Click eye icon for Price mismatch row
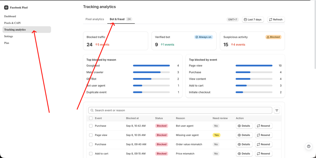 coord(239,154)
